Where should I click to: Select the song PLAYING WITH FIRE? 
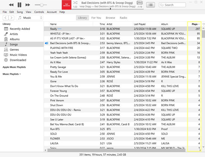coord(61,48)
